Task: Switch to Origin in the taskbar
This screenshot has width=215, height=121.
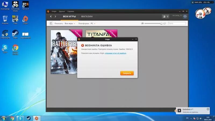Action: pyautogui.click(x=37, y=118)
